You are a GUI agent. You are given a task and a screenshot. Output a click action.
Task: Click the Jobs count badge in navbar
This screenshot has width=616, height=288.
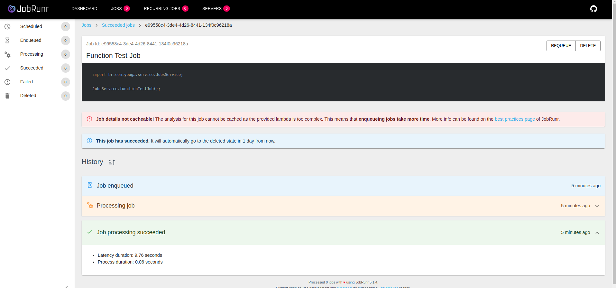(x=127, y=9)
